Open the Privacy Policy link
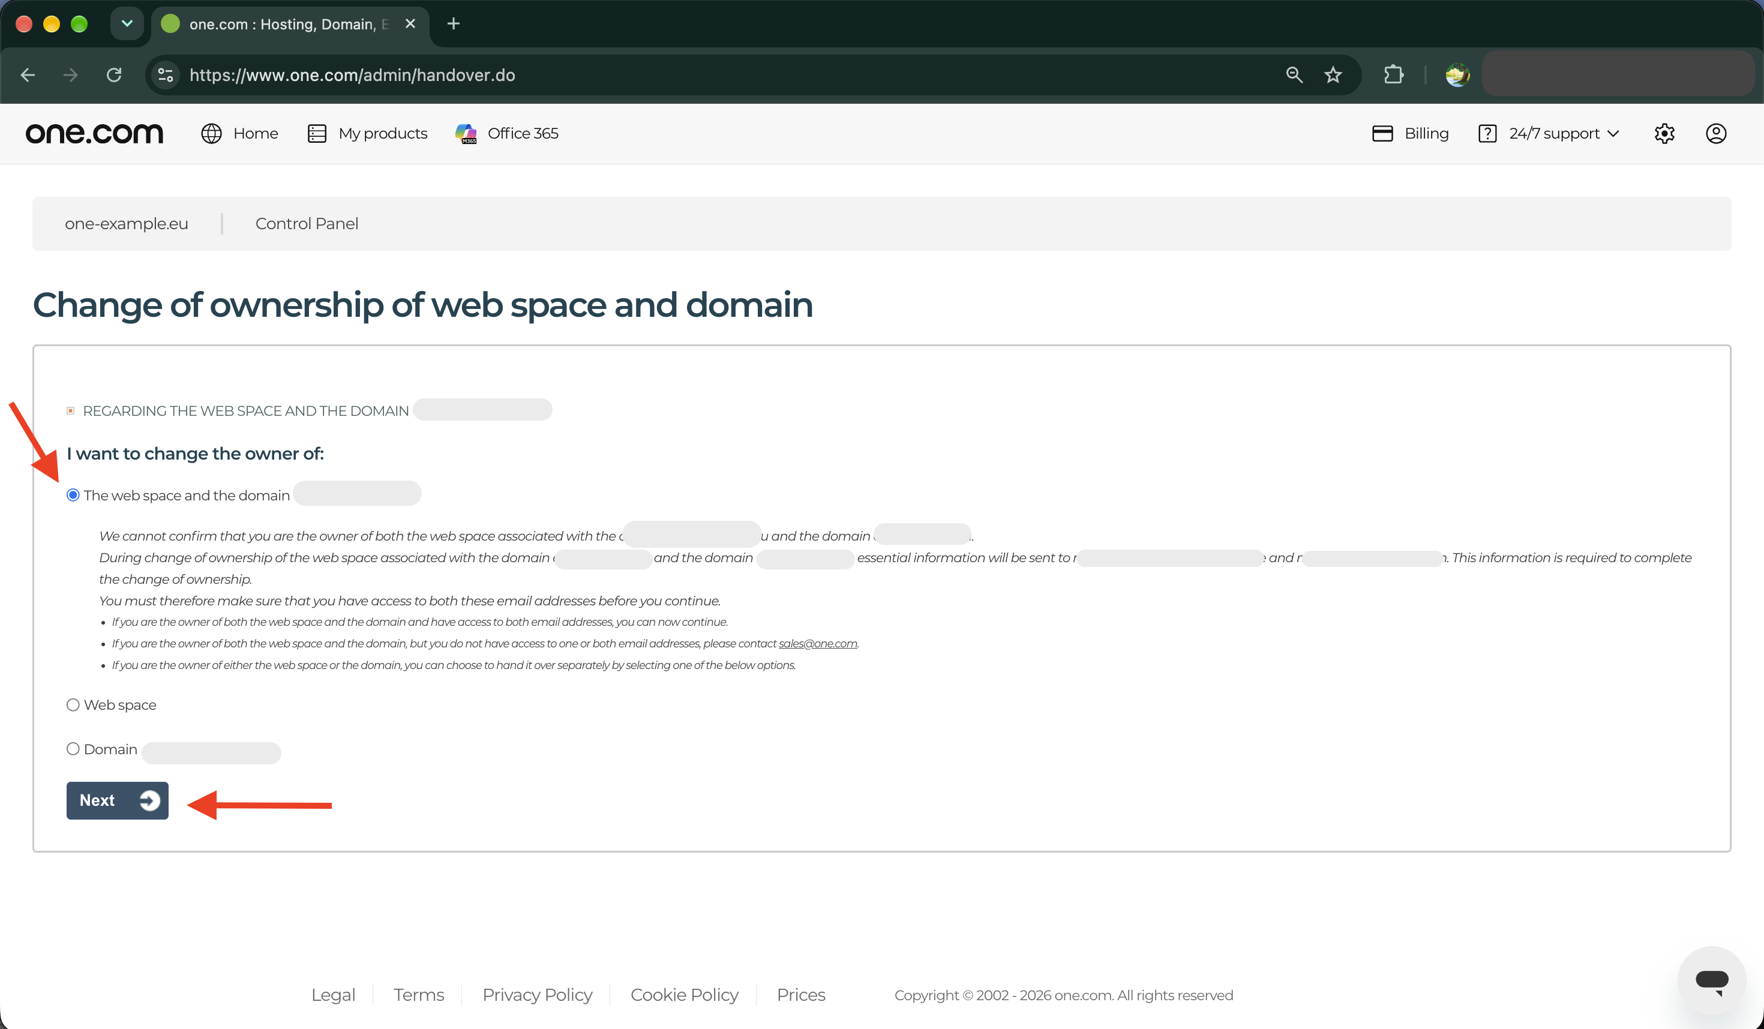The image size is (1764, 1029). click(537, 995)
